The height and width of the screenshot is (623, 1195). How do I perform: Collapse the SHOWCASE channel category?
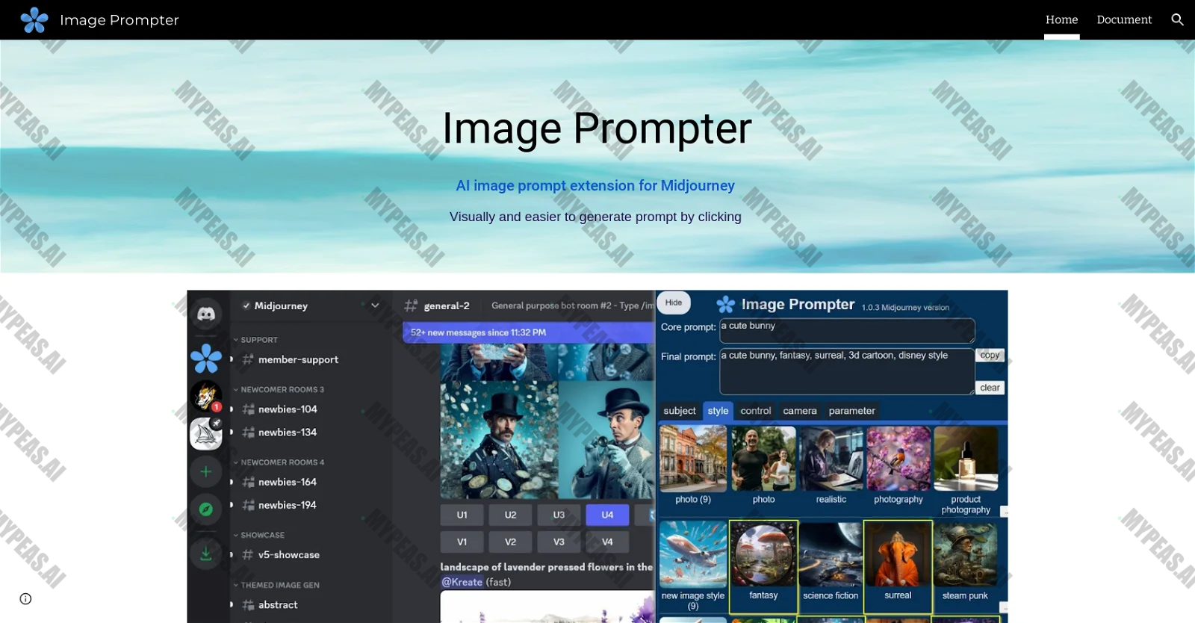(x=259, y=535)
